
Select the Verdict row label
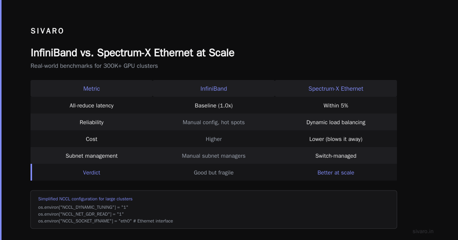(x=92, y=173)
